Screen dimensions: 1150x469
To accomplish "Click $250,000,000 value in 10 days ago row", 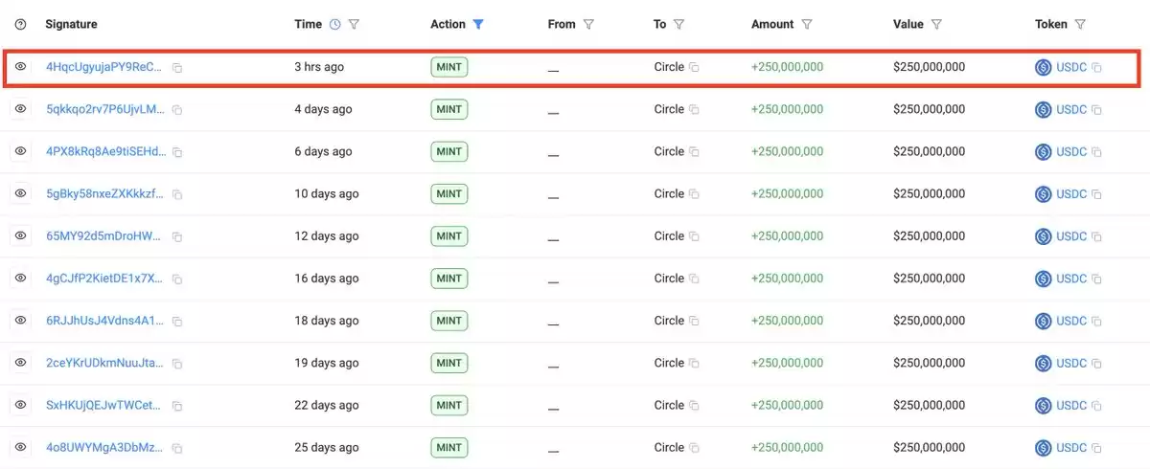I will point(929,193).
